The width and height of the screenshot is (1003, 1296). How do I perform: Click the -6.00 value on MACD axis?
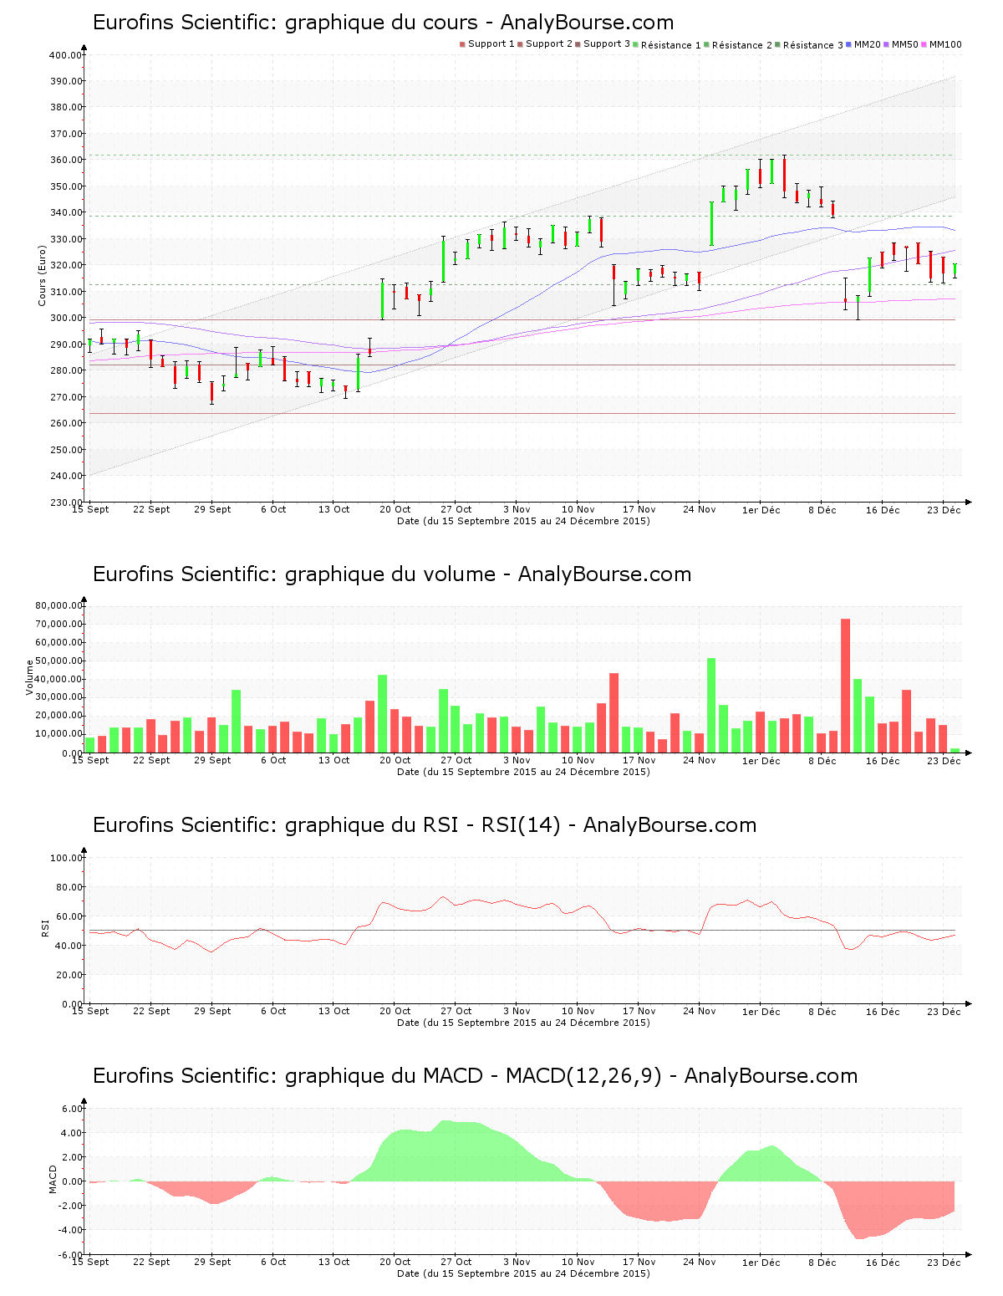pos(71,1254)
